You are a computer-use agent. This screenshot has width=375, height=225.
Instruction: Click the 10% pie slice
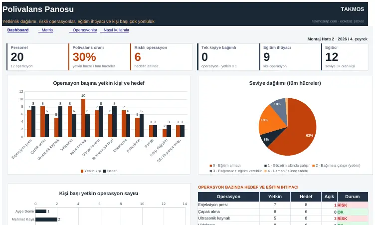pyautogui.click(x=279, y=107)
